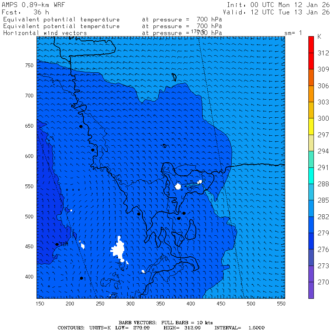Click 'BARB VECTORS: FULL BARB = 10 kts' legend
332x332 pixels.
[166, 323]
